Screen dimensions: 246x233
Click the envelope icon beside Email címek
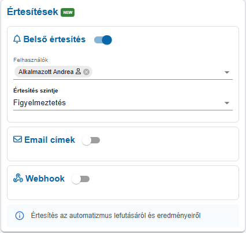pyautogui.click(x=17, y=139)
